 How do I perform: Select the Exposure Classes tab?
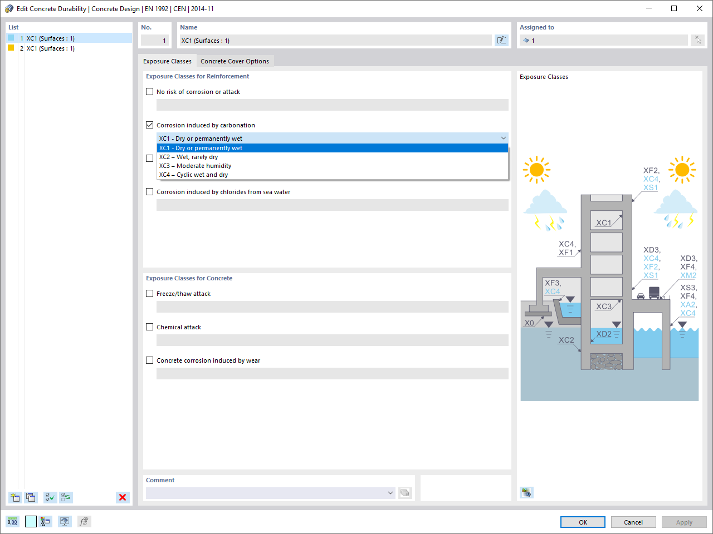(167, 61)
